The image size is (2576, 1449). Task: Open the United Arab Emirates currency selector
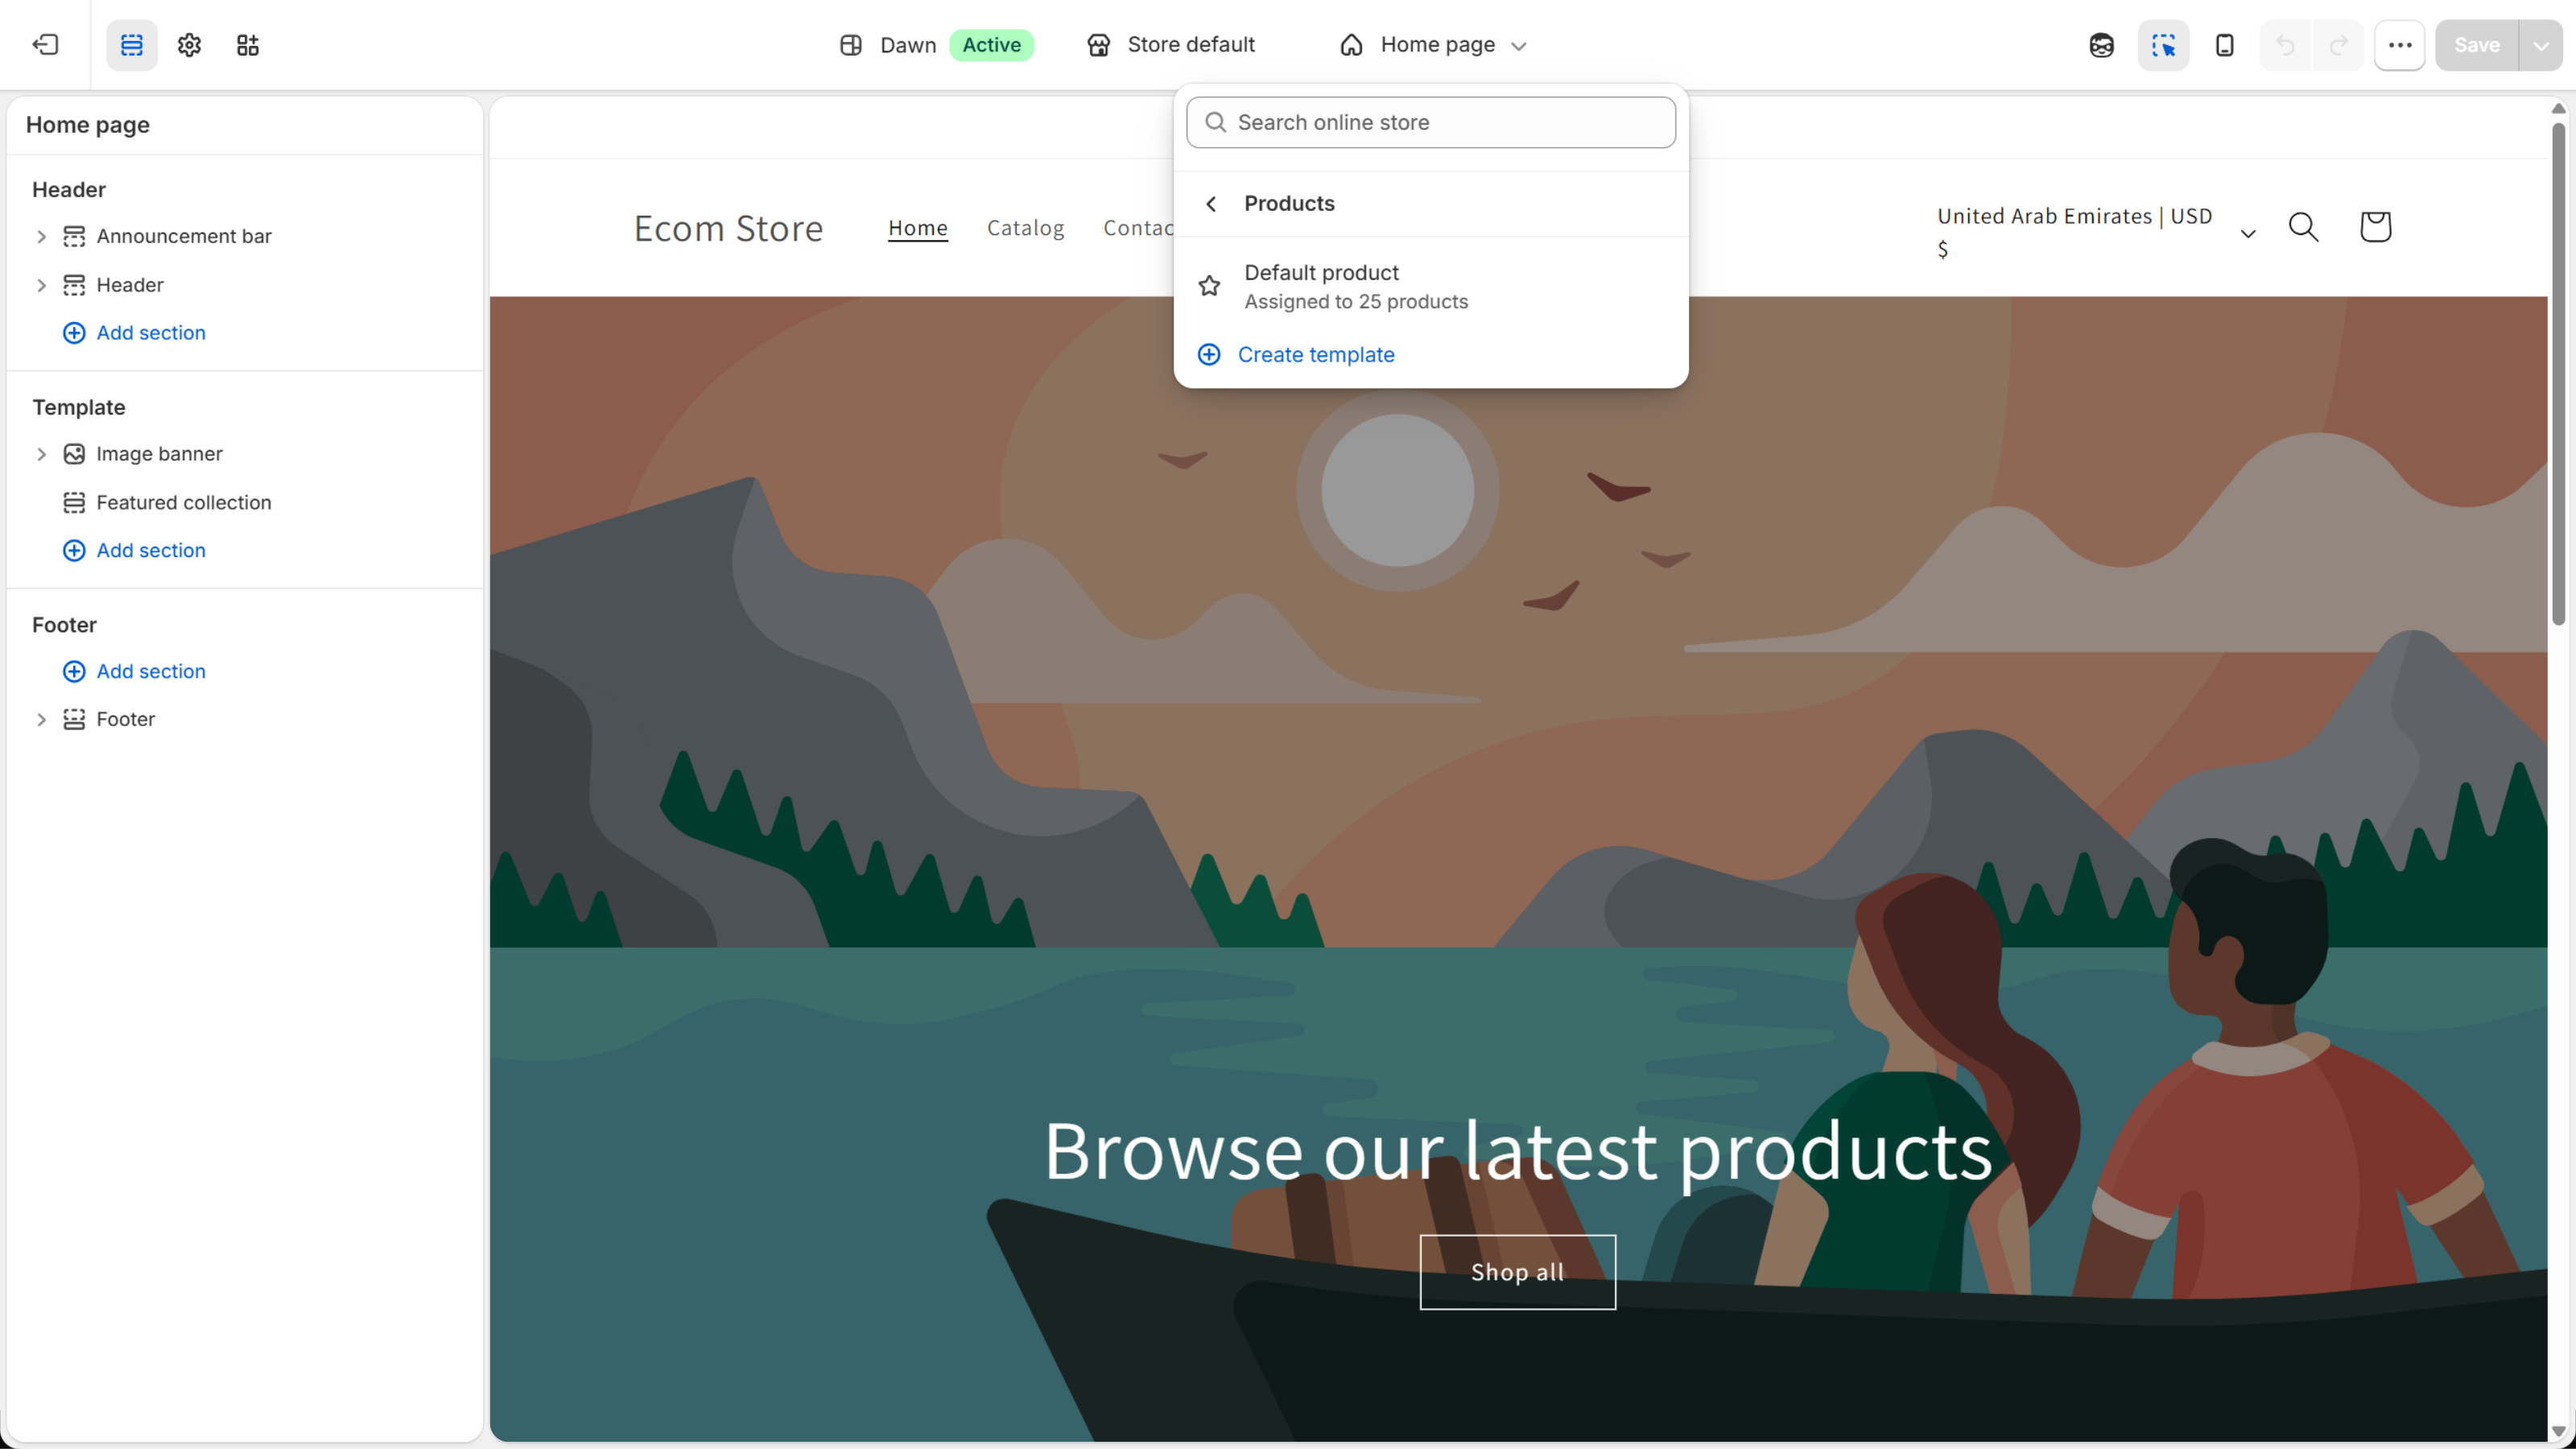(x=2096, y=232)
